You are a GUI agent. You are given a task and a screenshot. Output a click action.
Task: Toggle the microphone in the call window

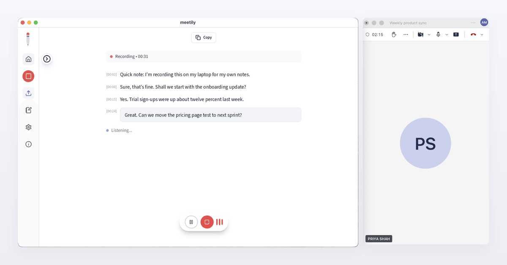(x=438, y=35)
